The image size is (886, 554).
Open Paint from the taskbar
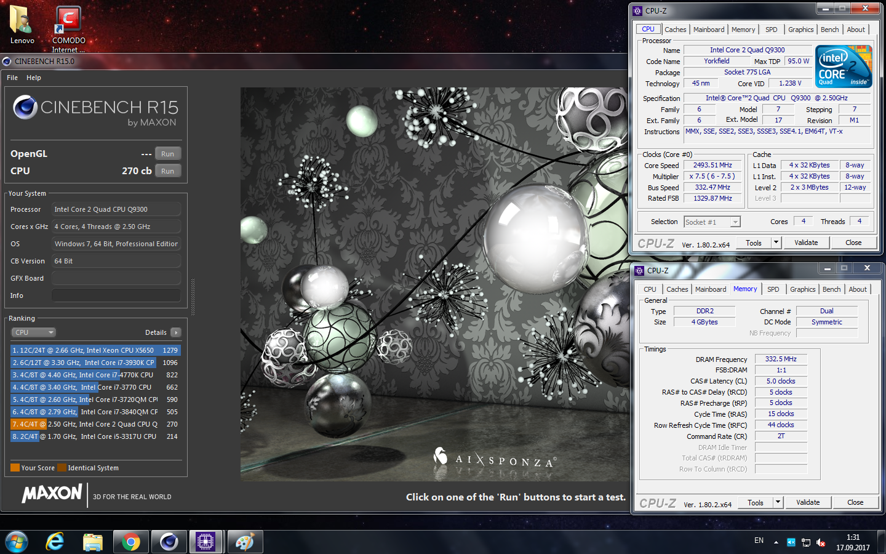[245, 542]
